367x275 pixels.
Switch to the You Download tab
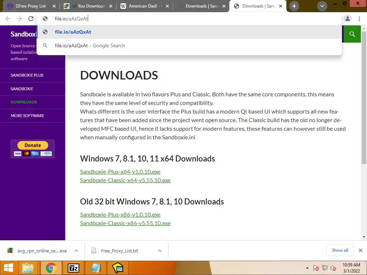(88, 6)
